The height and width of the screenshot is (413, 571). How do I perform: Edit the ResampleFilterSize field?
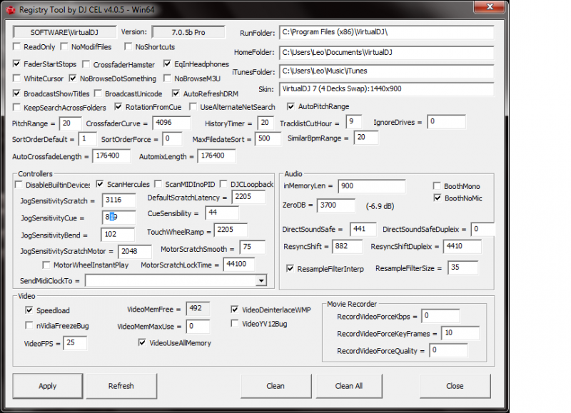pos(463,267)
